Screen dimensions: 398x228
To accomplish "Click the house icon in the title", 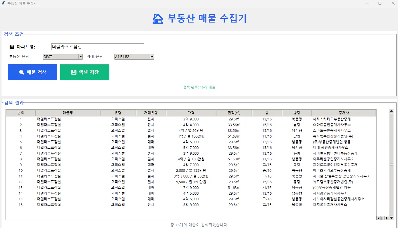I will click(x=158, y=19).
